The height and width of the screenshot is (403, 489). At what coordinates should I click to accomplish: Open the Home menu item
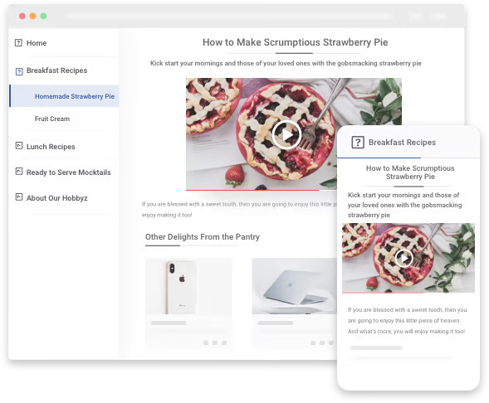click(37, 43)
